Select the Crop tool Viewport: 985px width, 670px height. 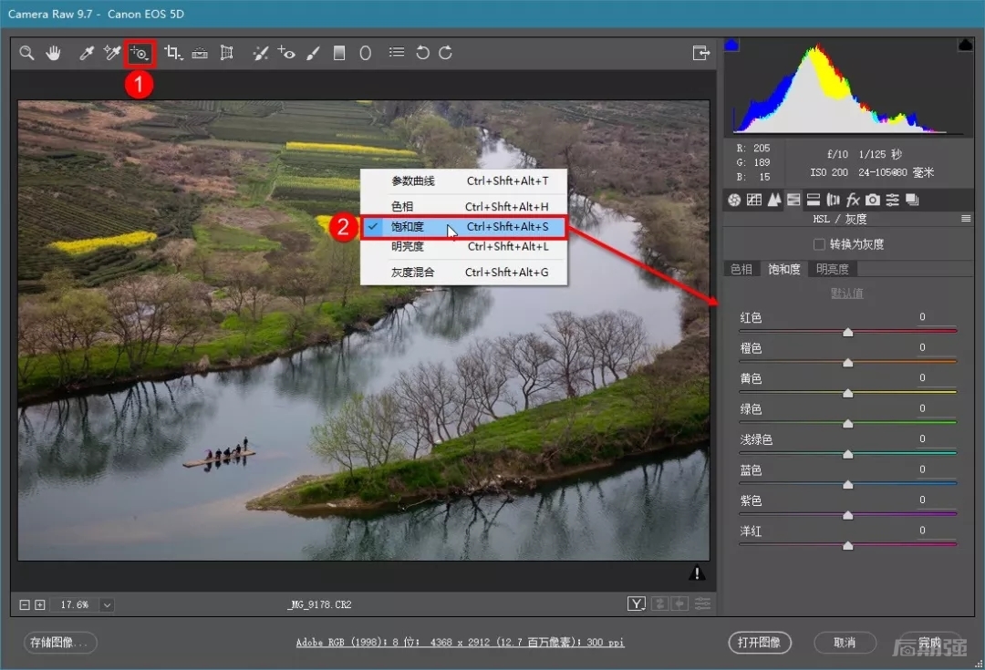tap(172, 53)
